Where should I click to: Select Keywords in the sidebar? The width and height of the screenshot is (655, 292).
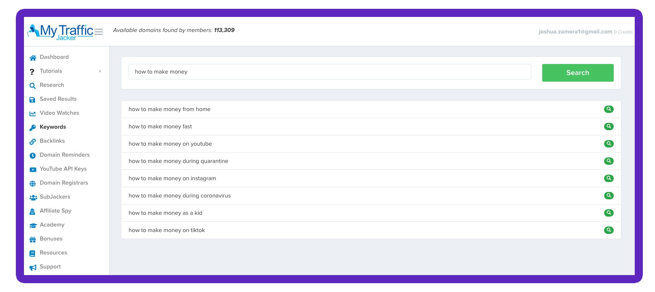[53, 127]
